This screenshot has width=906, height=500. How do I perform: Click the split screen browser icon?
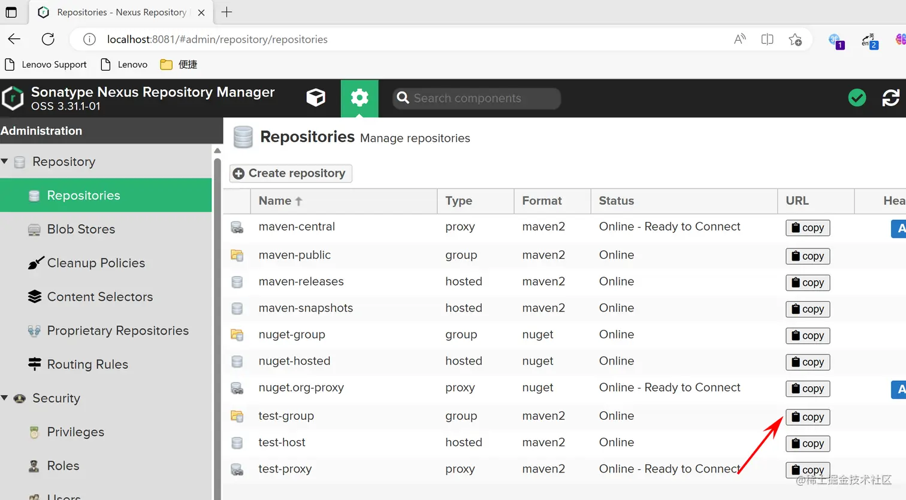(767, 40)
